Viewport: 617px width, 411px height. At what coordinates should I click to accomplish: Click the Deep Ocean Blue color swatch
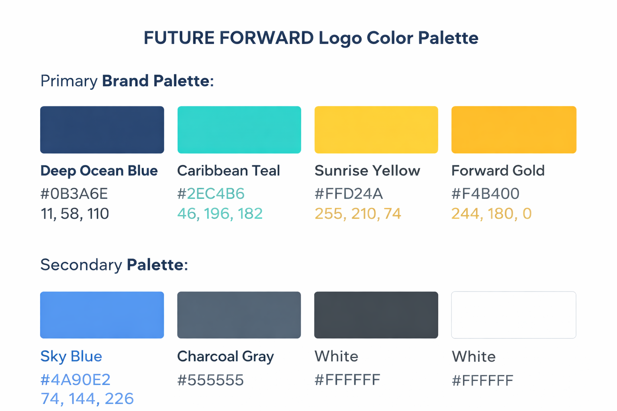click(x=102, y=130)
